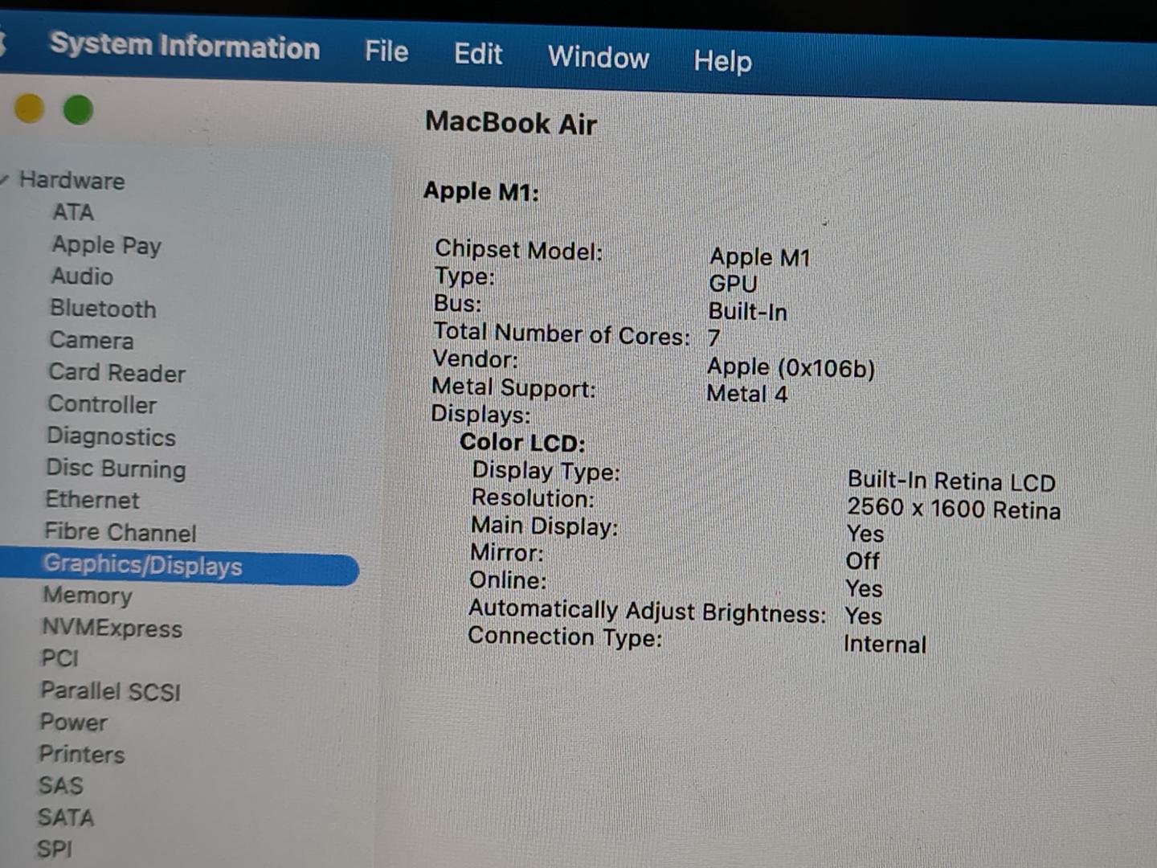Show Memory information
This screenshot has width=1157, height=868.
pos(88,596)
